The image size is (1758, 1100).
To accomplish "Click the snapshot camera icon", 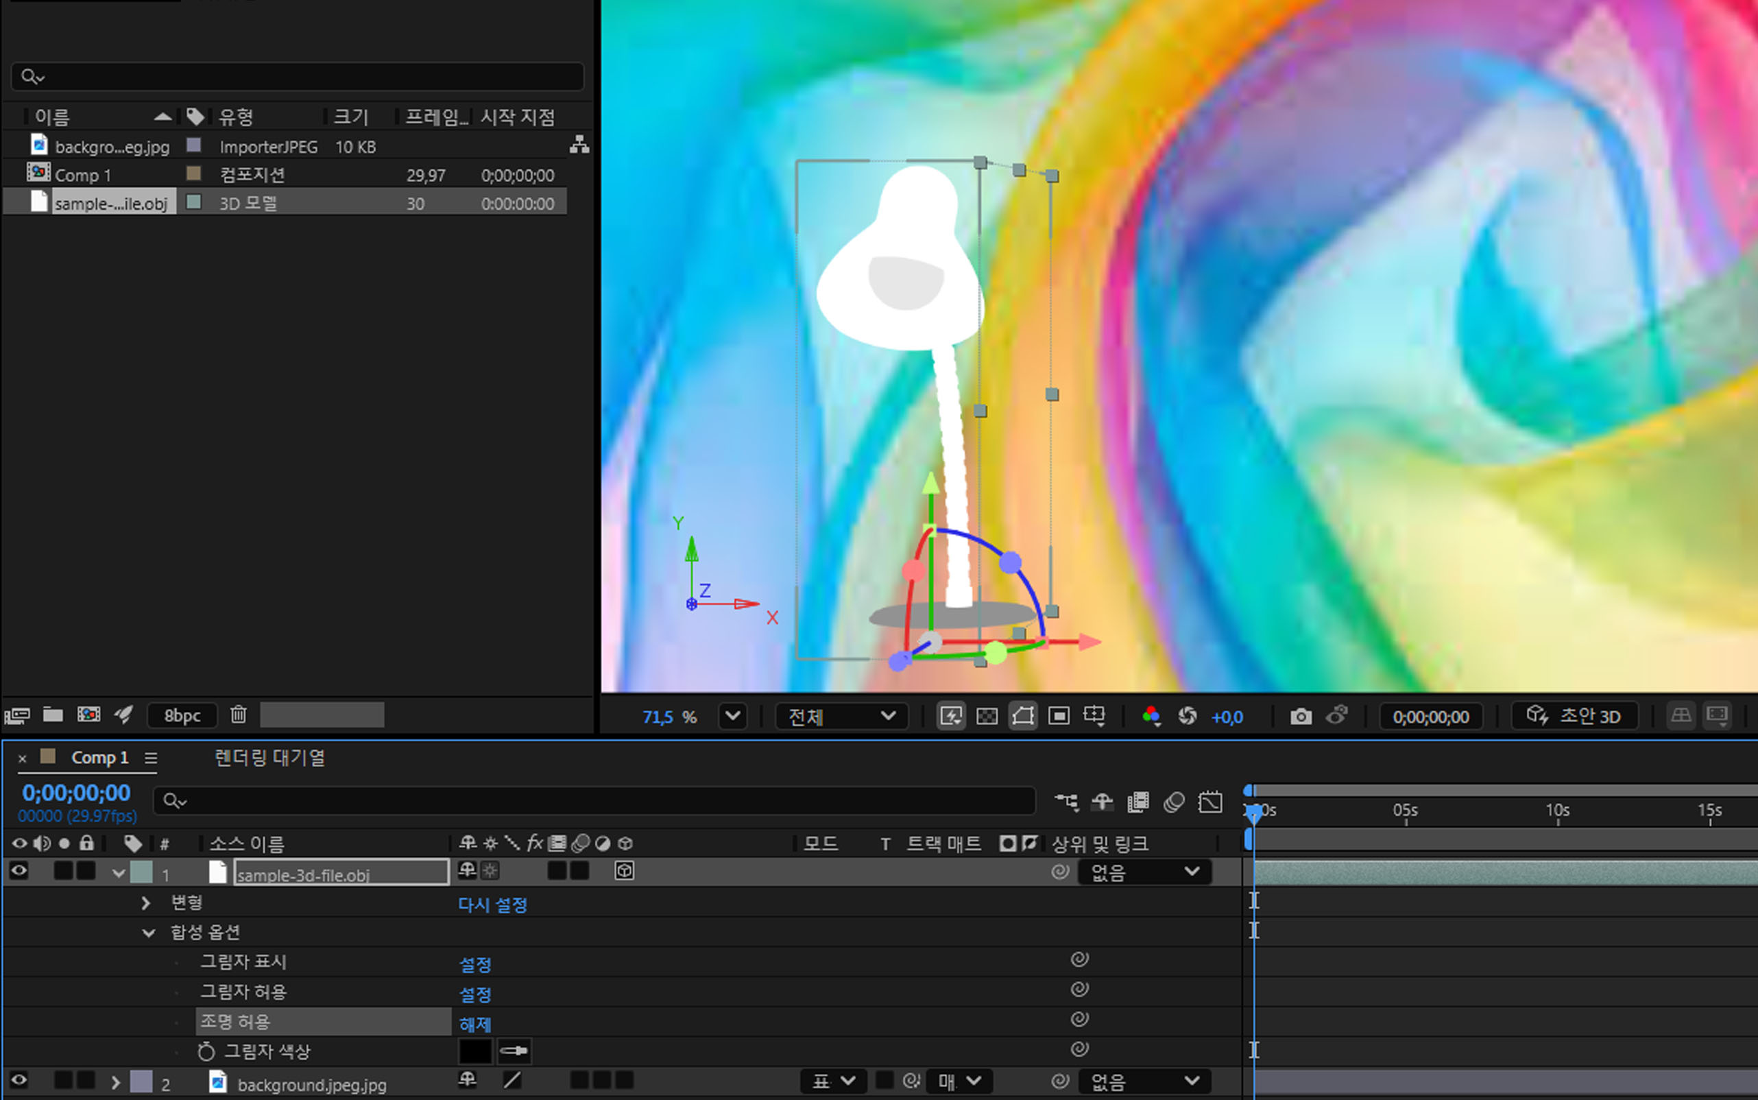I will 1301,717.
